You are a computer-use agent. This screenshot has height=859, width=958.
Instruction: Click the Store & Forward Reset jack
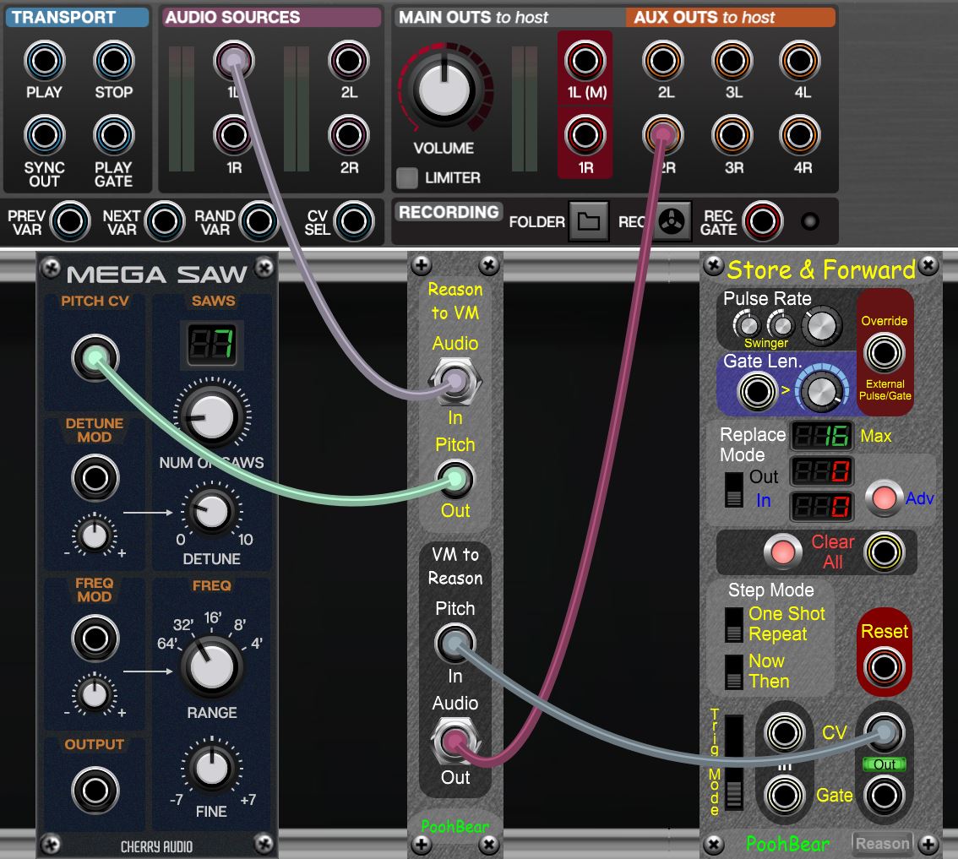pos(884,668)
